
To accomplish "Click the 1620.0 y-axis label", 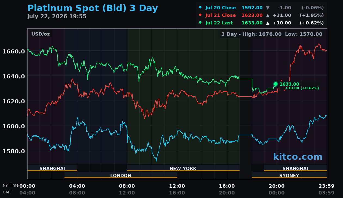I will 14,101.
